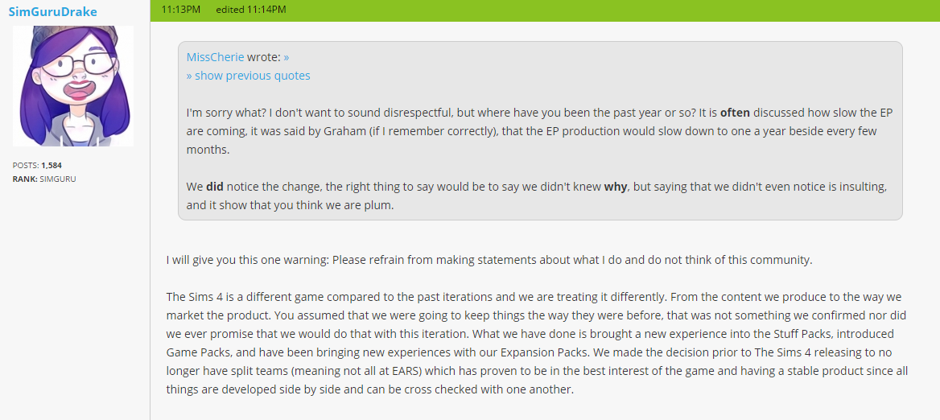The image size is (940, 420).
Task: Open SimGuruDrake's profile from the username
Action: point(53,11)
